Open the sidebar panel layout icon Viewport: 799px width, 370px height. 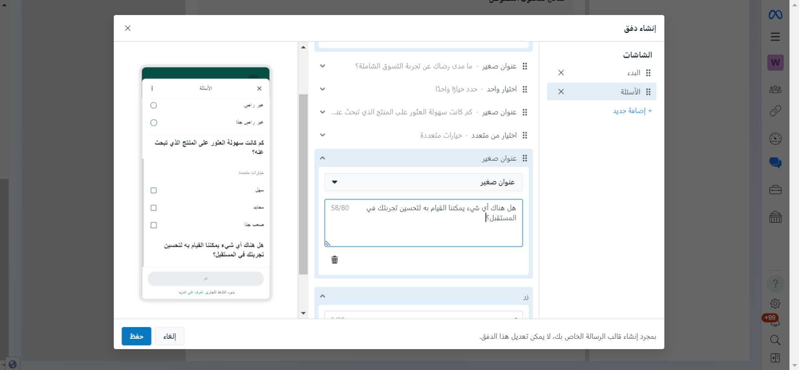tap(775, 358)
